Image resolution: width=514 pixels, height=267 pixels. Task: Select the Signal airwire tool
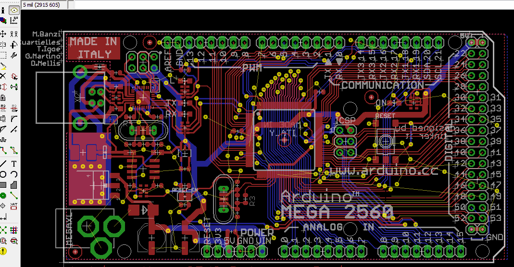14,195
